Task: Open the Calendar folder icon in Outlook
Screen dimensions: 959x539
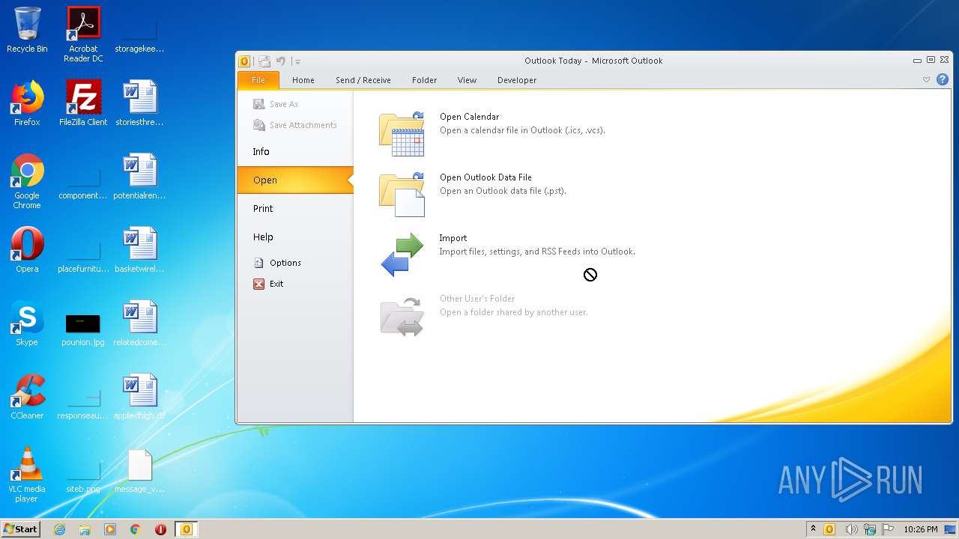Action: [402, 134]
